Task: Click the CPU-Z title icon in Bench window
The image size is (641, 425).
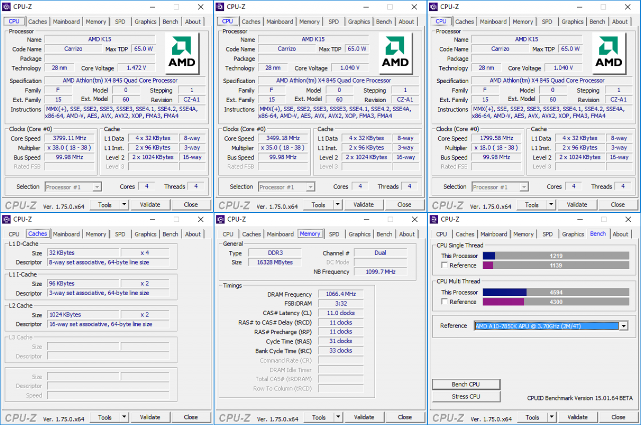Action: click(434, 219)
